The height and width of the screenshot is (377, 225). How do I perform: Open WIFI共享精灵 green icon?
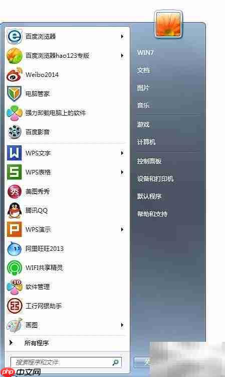pyautogui.click(x=15, y=267)
